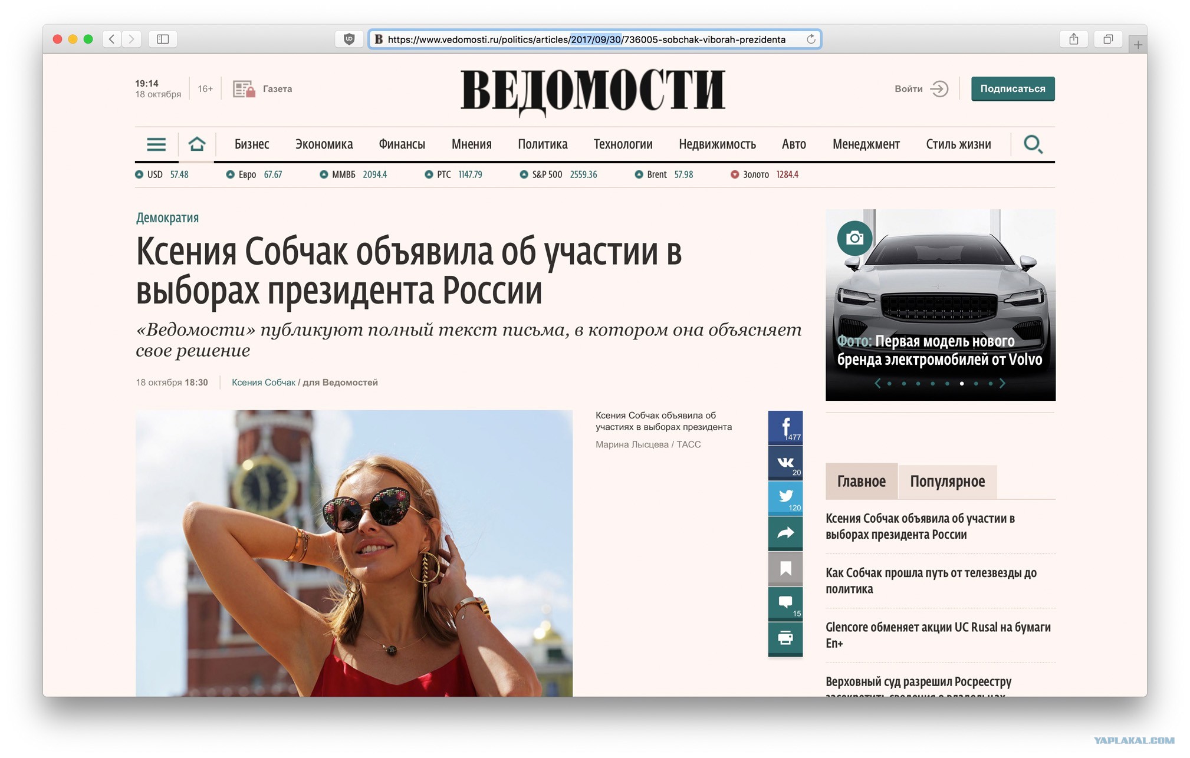Click the Volvo slide caption text
1190x758 pixels.
tap(939, 350)
